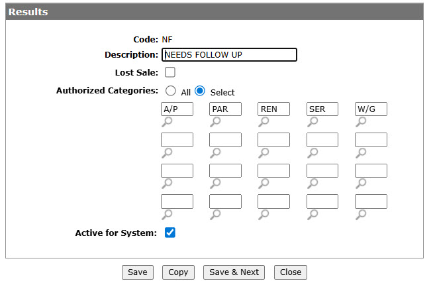This screenshot has width=435, height=283.
Task: Click Save & Next button
Action: point(234,272)
